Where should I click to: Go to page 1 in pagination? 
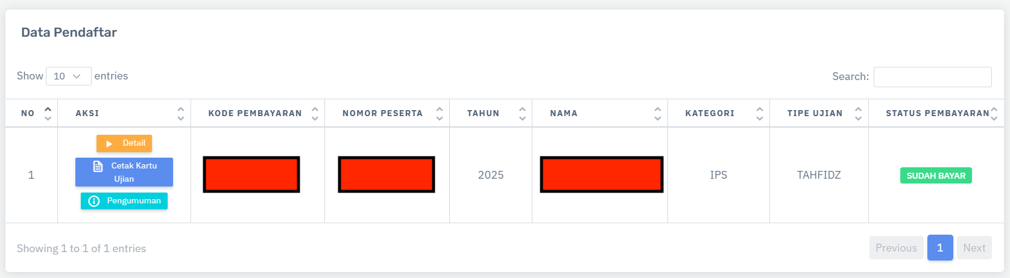tap(939, 248)
